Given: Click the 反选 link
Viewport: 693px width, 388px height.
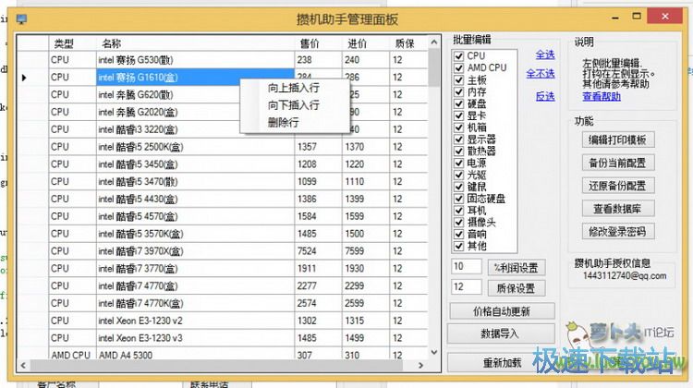Looking at the screenshot, I should click(x=545, y=96).
